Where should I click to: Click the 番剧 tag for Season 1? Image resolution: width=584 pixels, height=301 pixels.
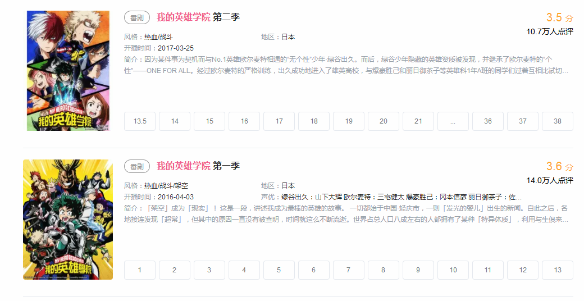coord(137,167)
